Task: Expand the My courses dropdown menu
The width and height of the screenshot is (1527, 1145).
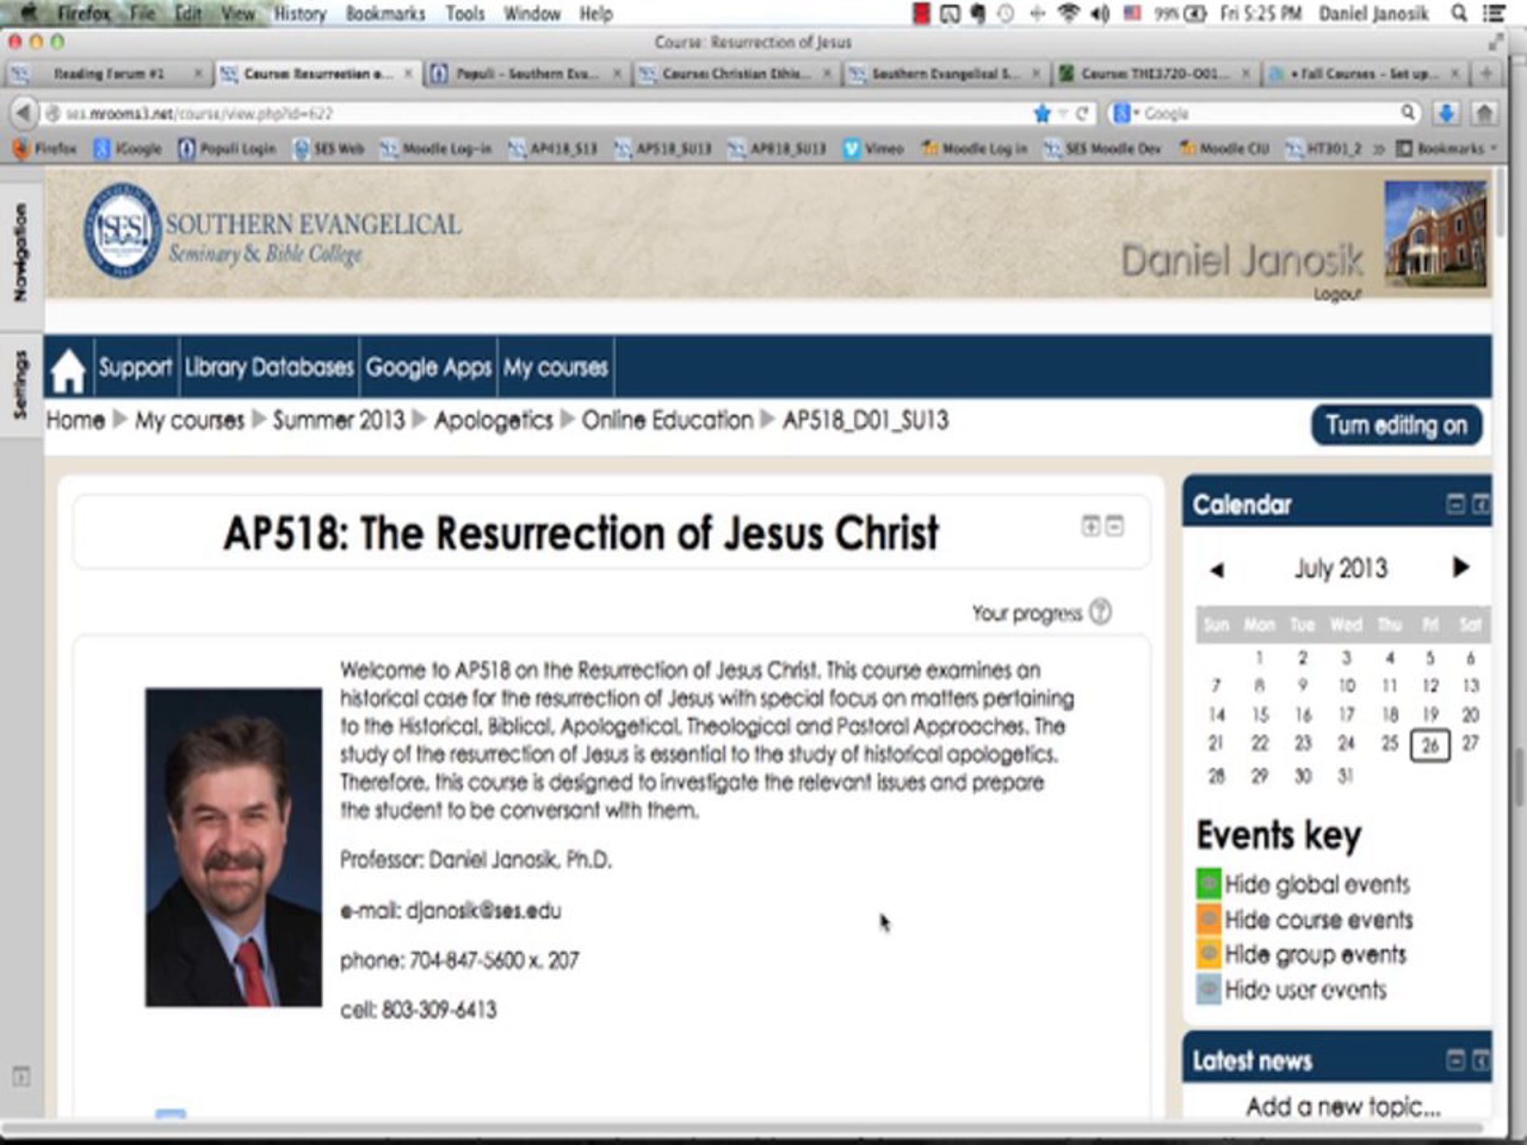Action: point(555,367)
